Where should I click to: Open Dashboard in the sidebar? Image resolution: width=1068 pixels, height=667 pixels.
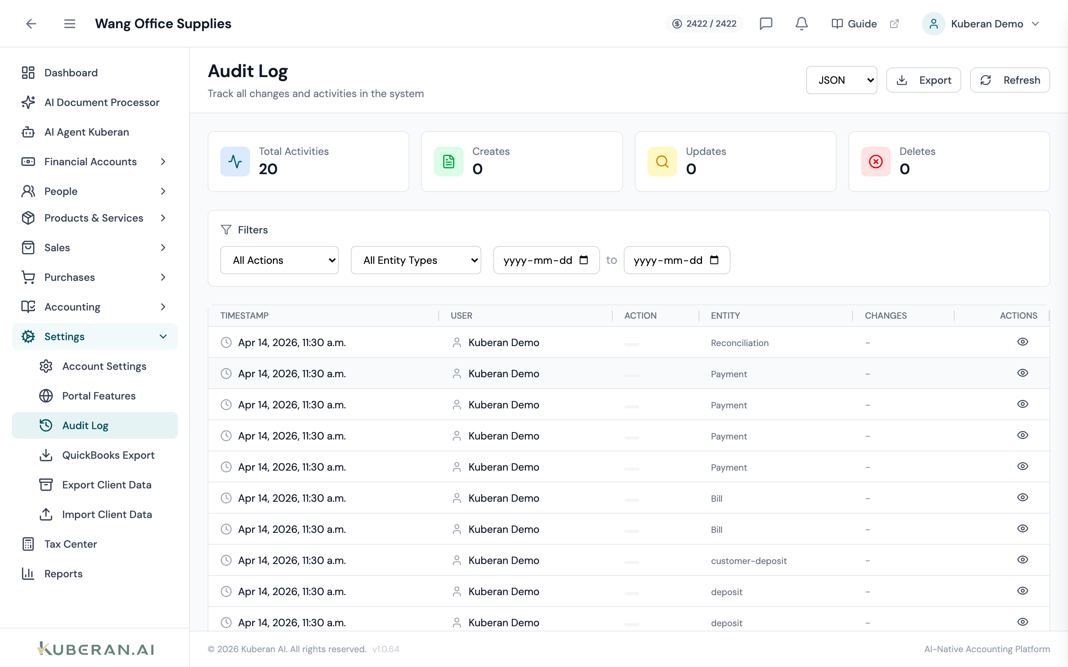pyautogui.click(x=95, y=73)
